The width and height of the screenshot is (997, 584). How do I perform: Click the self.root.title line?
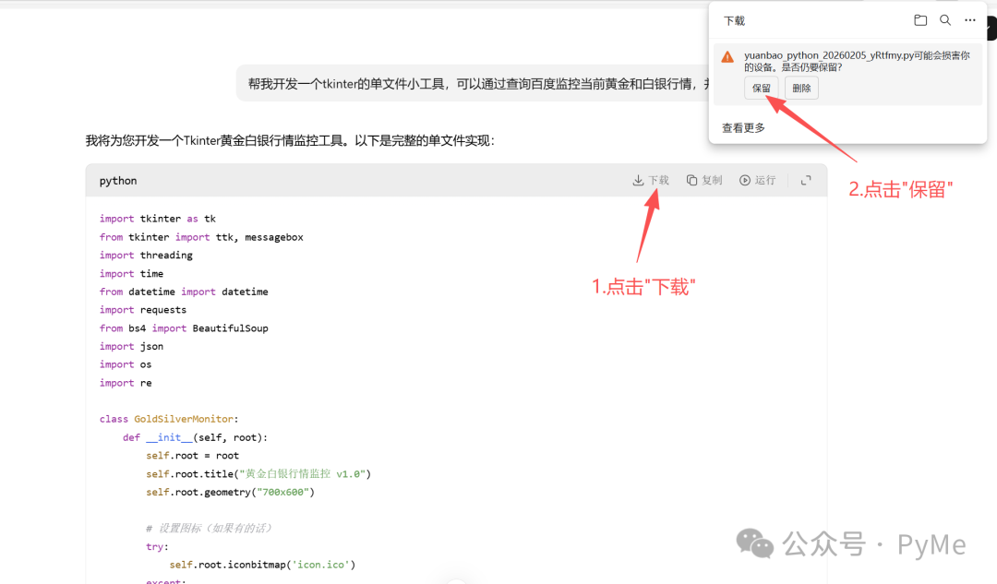tap(258, 473)
